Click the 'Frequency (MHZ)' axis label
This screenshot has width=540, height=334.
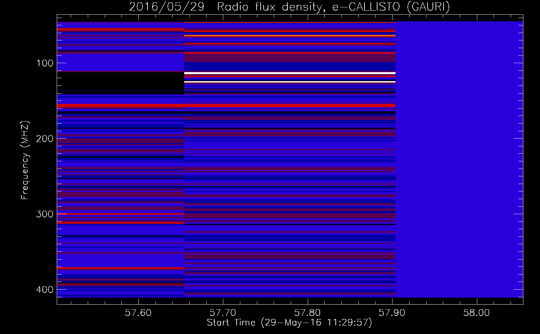25,160
